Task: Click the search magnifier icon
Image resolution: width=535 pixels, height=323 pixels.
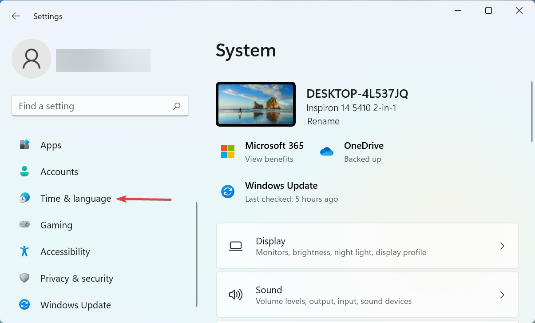Action: [x=176, y=106]
